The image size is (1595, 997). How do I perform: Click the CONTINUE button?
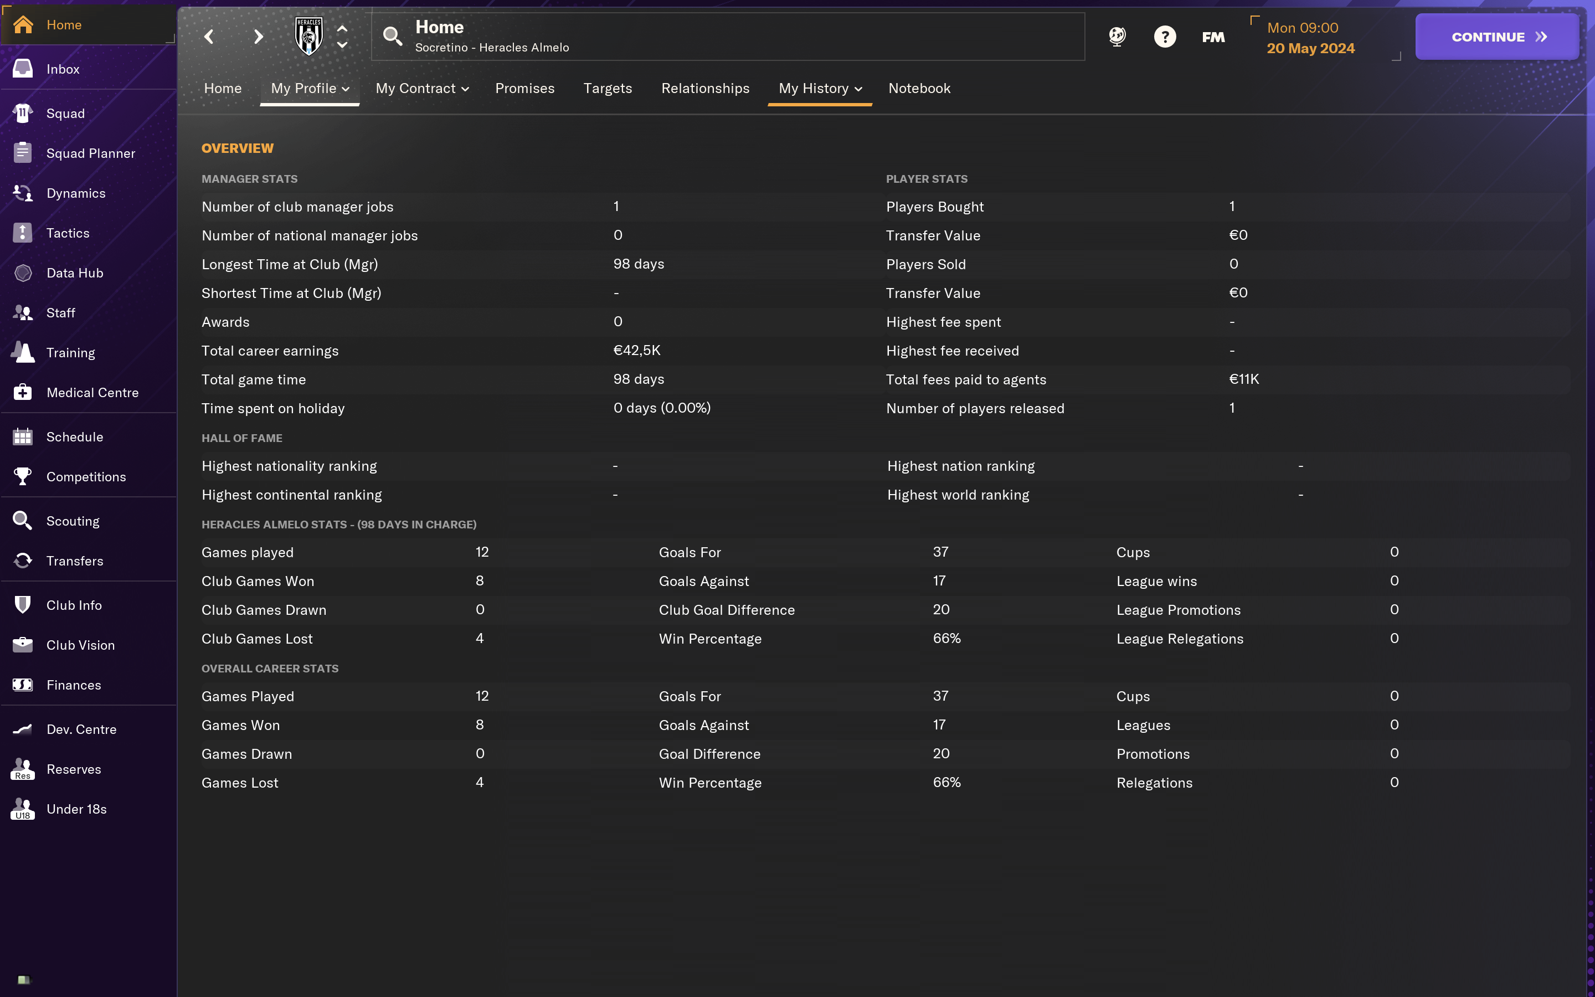1498,37
